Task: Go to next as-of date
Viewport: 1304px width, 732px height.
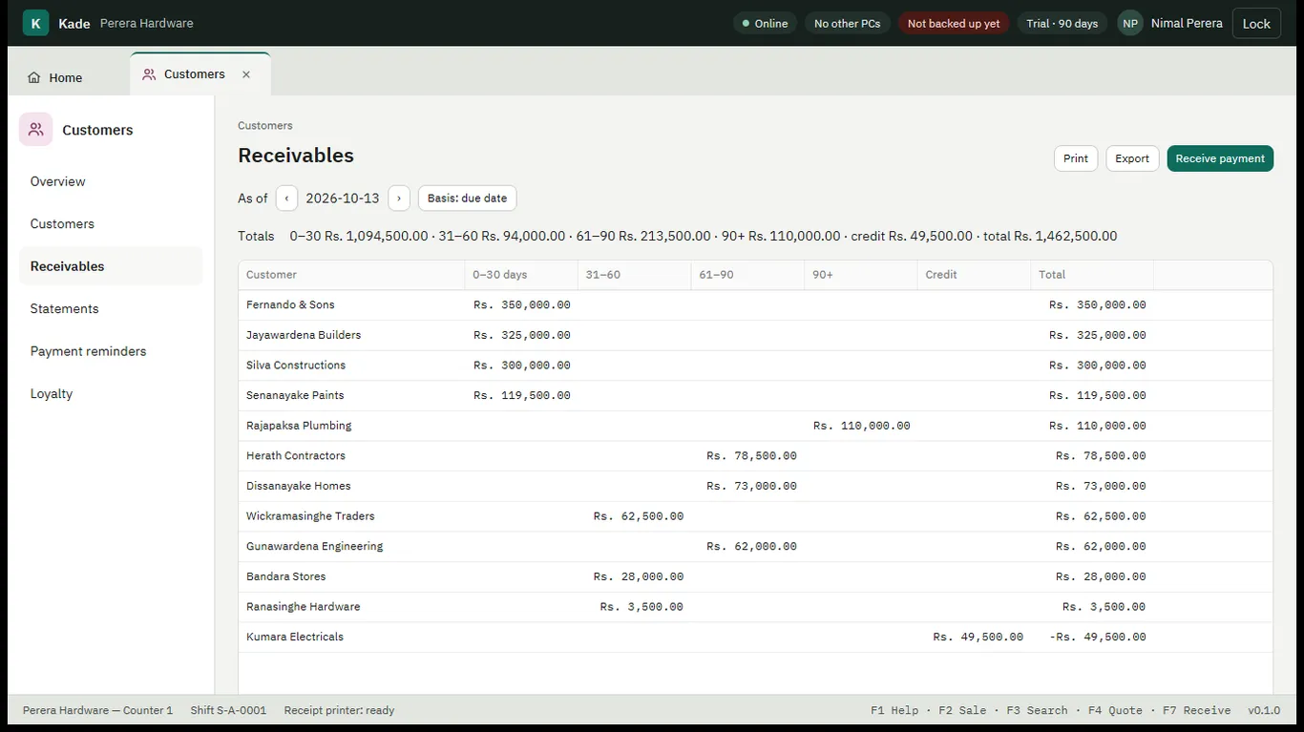Action: pyautogui.click(x=399, y=199)
